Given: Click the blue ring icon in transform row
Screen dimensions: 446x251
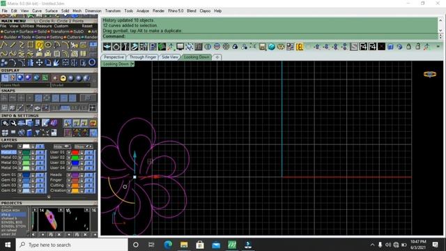Looking at the screenshot, I should click(92, 62).
